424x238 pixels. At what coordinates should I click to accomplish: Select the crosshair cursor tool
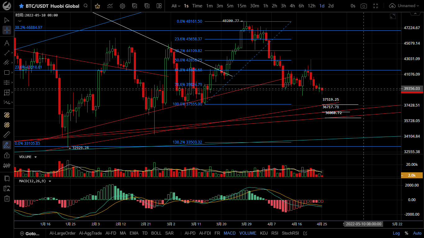click(7, 30)
